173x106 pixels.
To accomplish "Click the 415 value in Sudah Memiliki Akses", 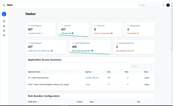I will (x=74, y=47).
